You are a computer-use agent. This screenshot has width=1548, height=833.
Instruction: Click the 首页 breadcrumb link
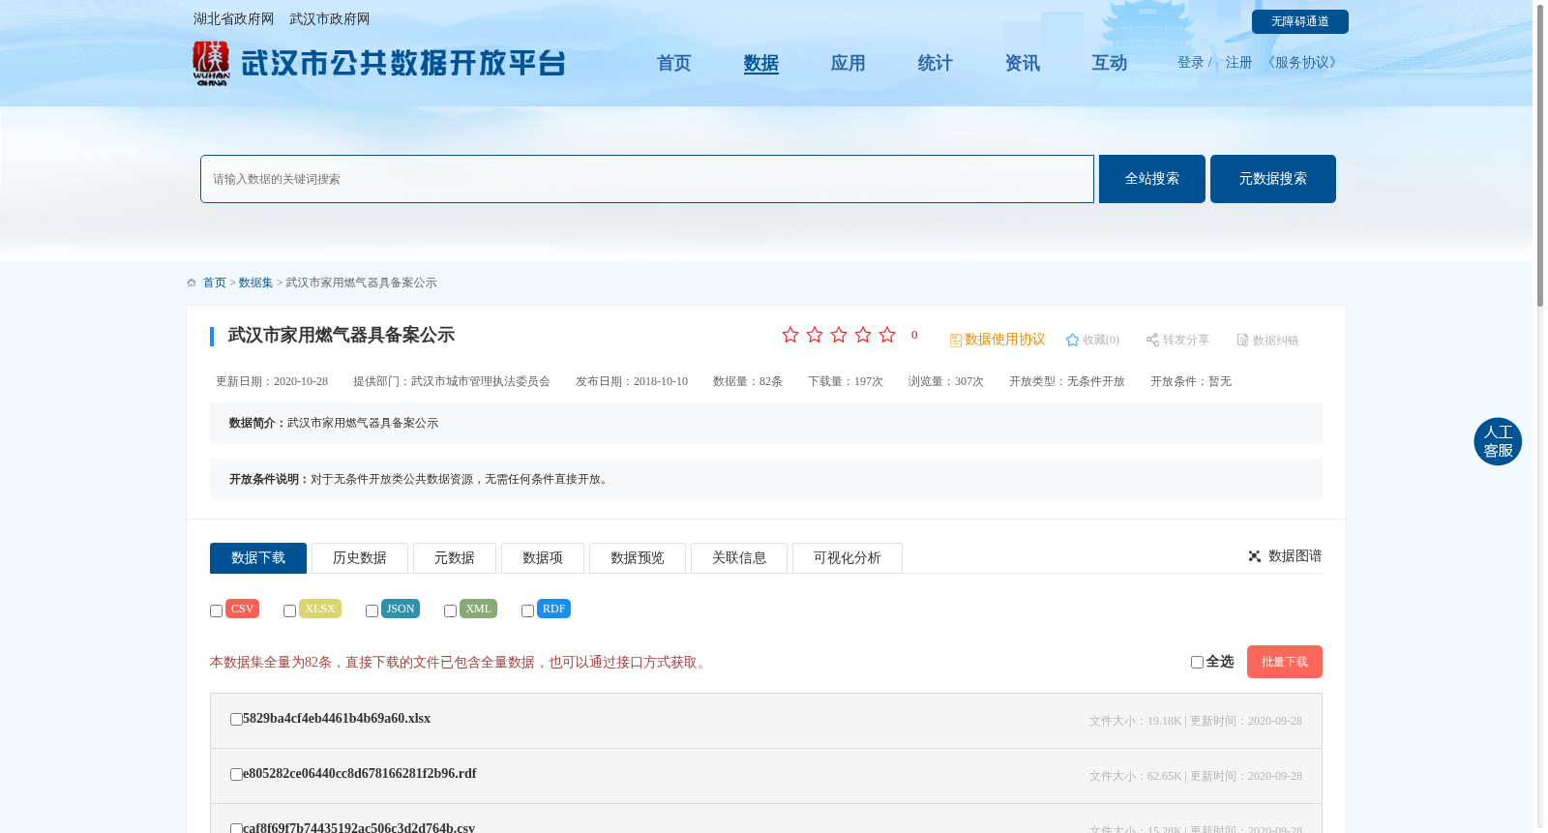coord(215,283)
